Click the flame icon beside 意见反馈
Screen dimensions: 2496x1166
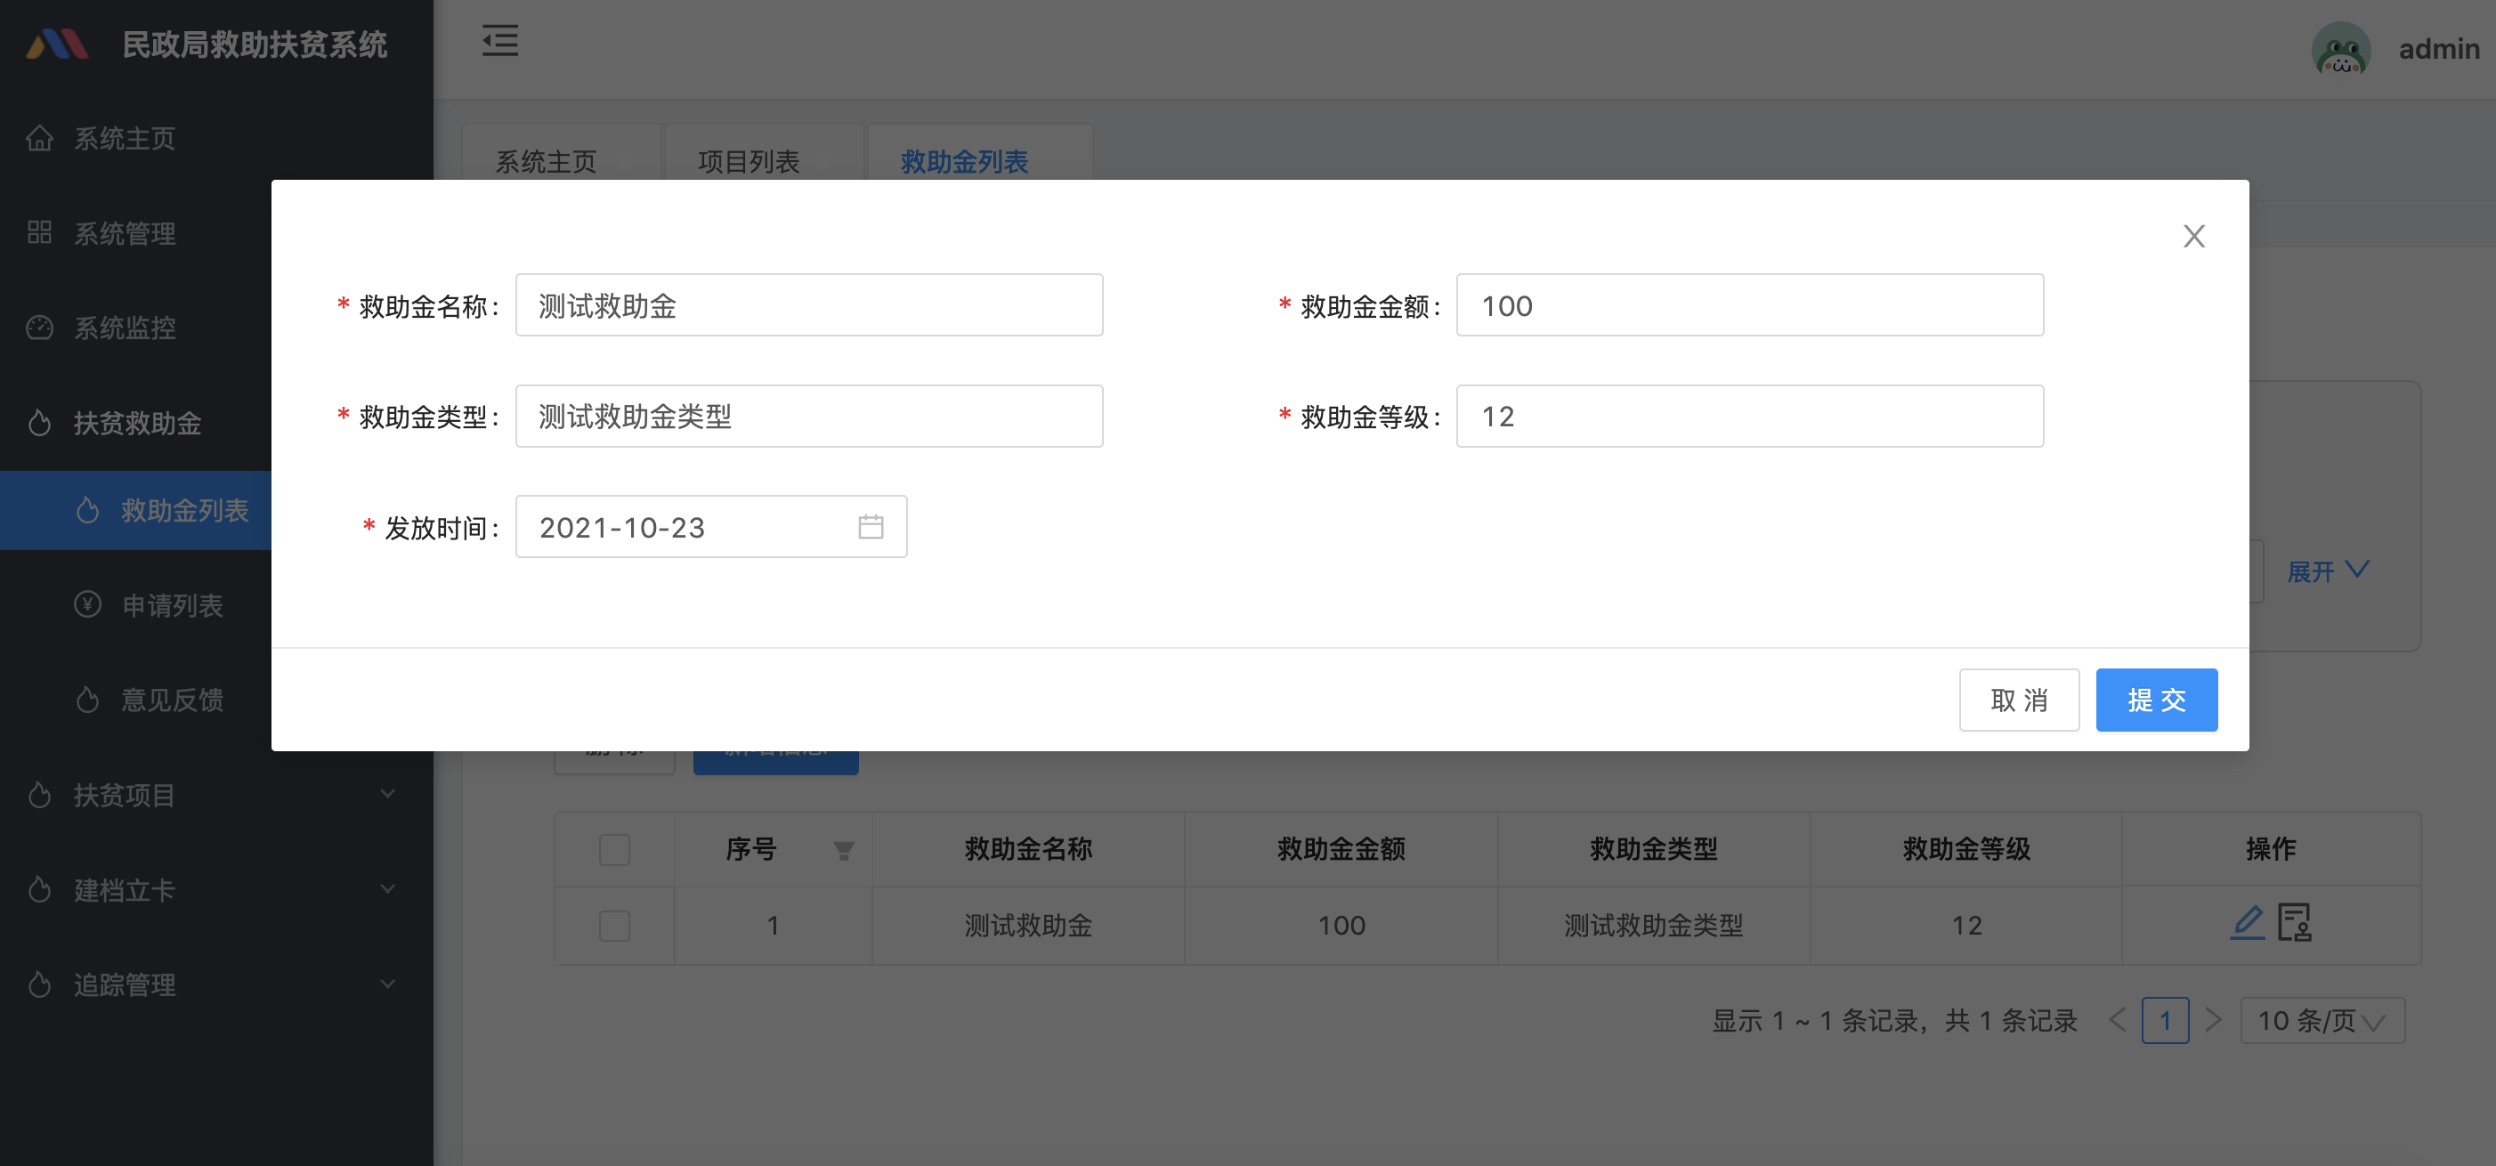(87, 700)
